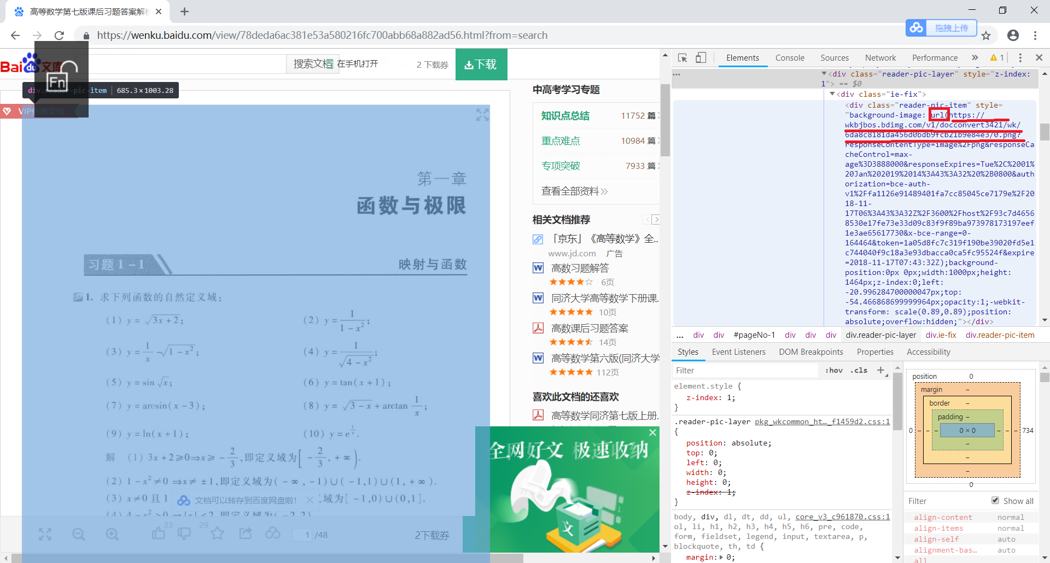Click the 搜索文档 search button
This screenshot has height=563, width=1050.
pos(312,64)
